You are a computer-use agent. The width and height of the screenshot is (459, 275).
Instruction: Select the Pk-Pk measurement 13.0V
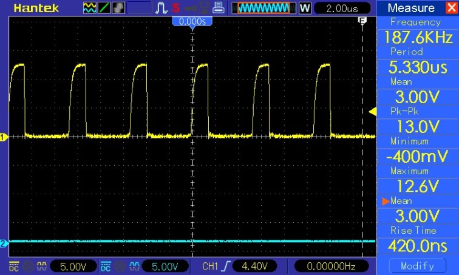(418, 126)
